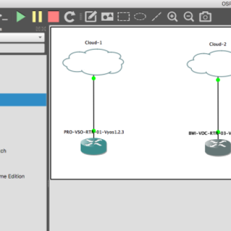This screenshot has height=231, width=231.
Task: Select the highlighted blue item in device list
Action: [23, 100]
